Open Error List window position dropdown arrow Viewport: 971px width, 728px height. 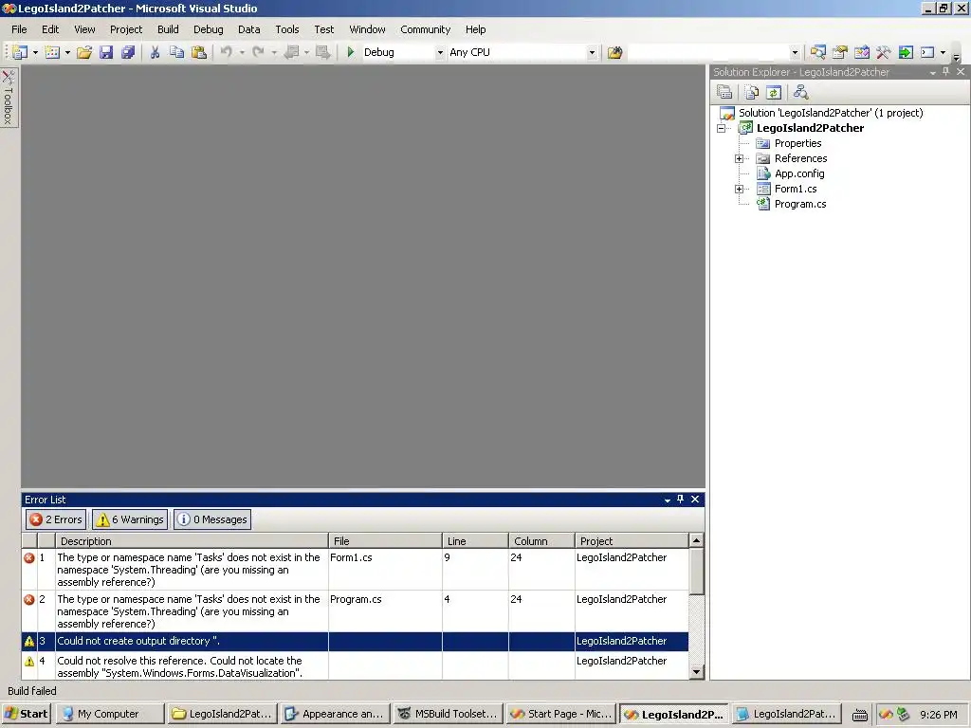[x=667, y=500]
